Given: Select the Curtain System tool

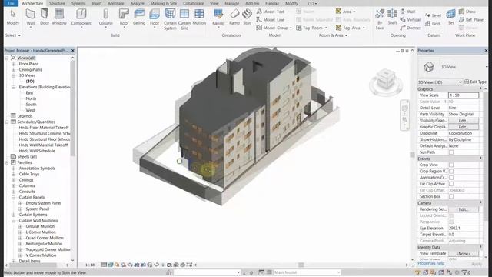Looking at the screenshot, I should pos(170,19).
